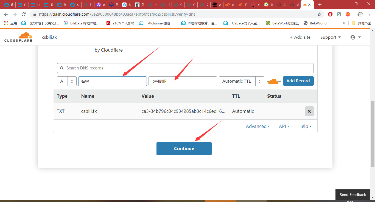Reload the page

tap(24, 14)
